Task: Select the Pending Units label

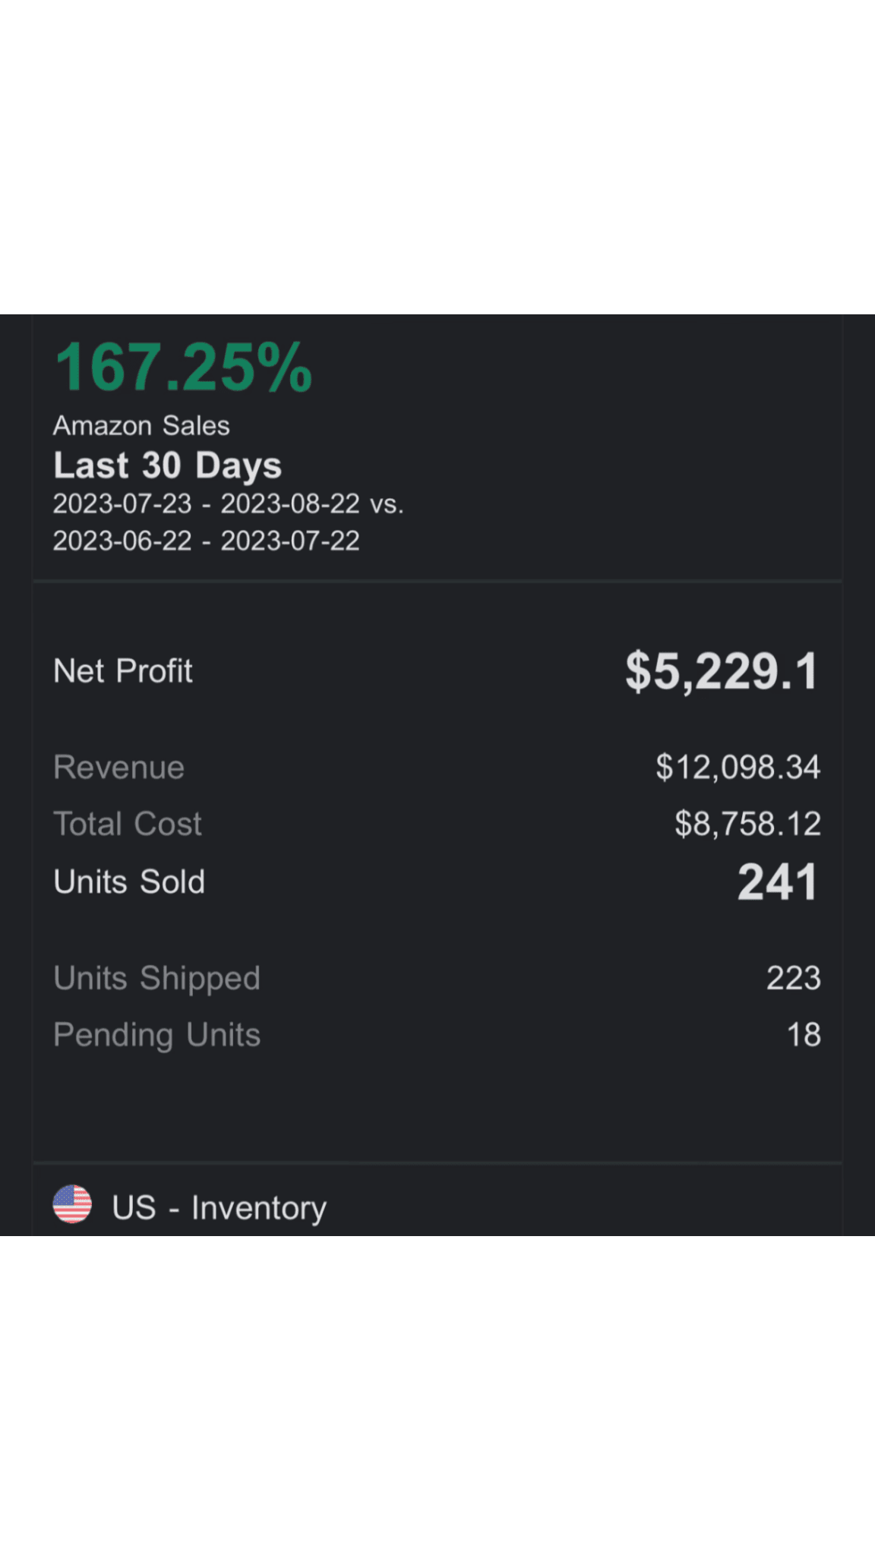Action: click(x=157, y=1035)
